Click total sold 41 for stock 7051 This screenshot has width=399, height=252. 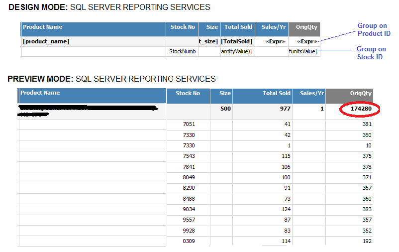pos(287,125)
